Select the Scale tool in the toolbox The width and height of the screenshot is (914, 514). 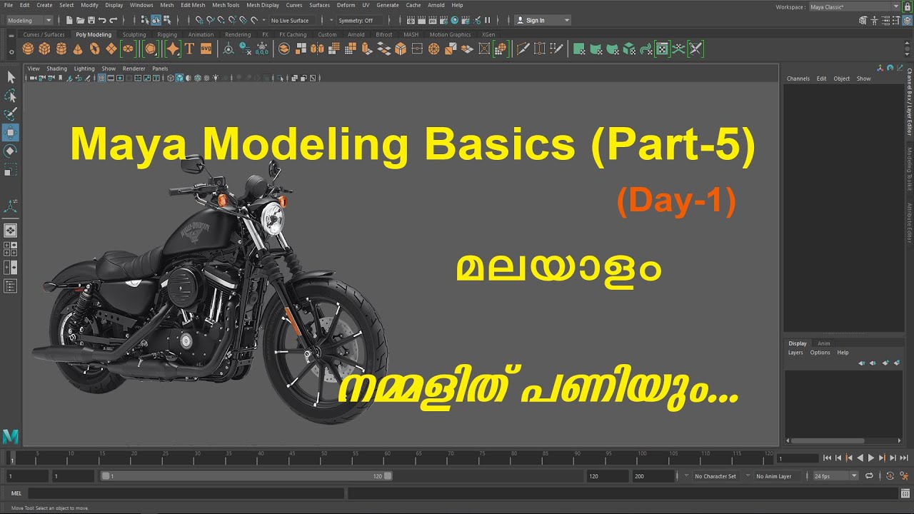(11, 170)
